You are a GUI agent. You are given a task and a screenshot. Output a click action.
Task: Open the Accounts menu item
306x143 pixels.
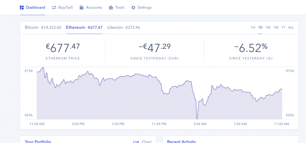(91, 8)
